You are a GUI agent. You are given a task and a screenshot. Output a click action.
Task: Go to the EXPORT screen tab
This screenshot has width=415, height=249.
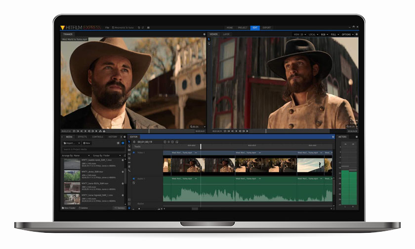266,28
